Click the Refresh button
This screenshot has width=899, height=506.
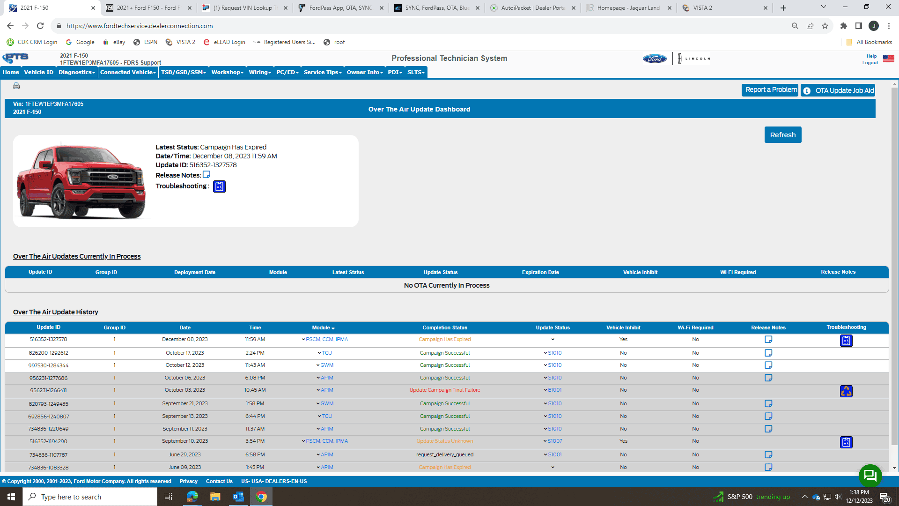coord(782,135)
